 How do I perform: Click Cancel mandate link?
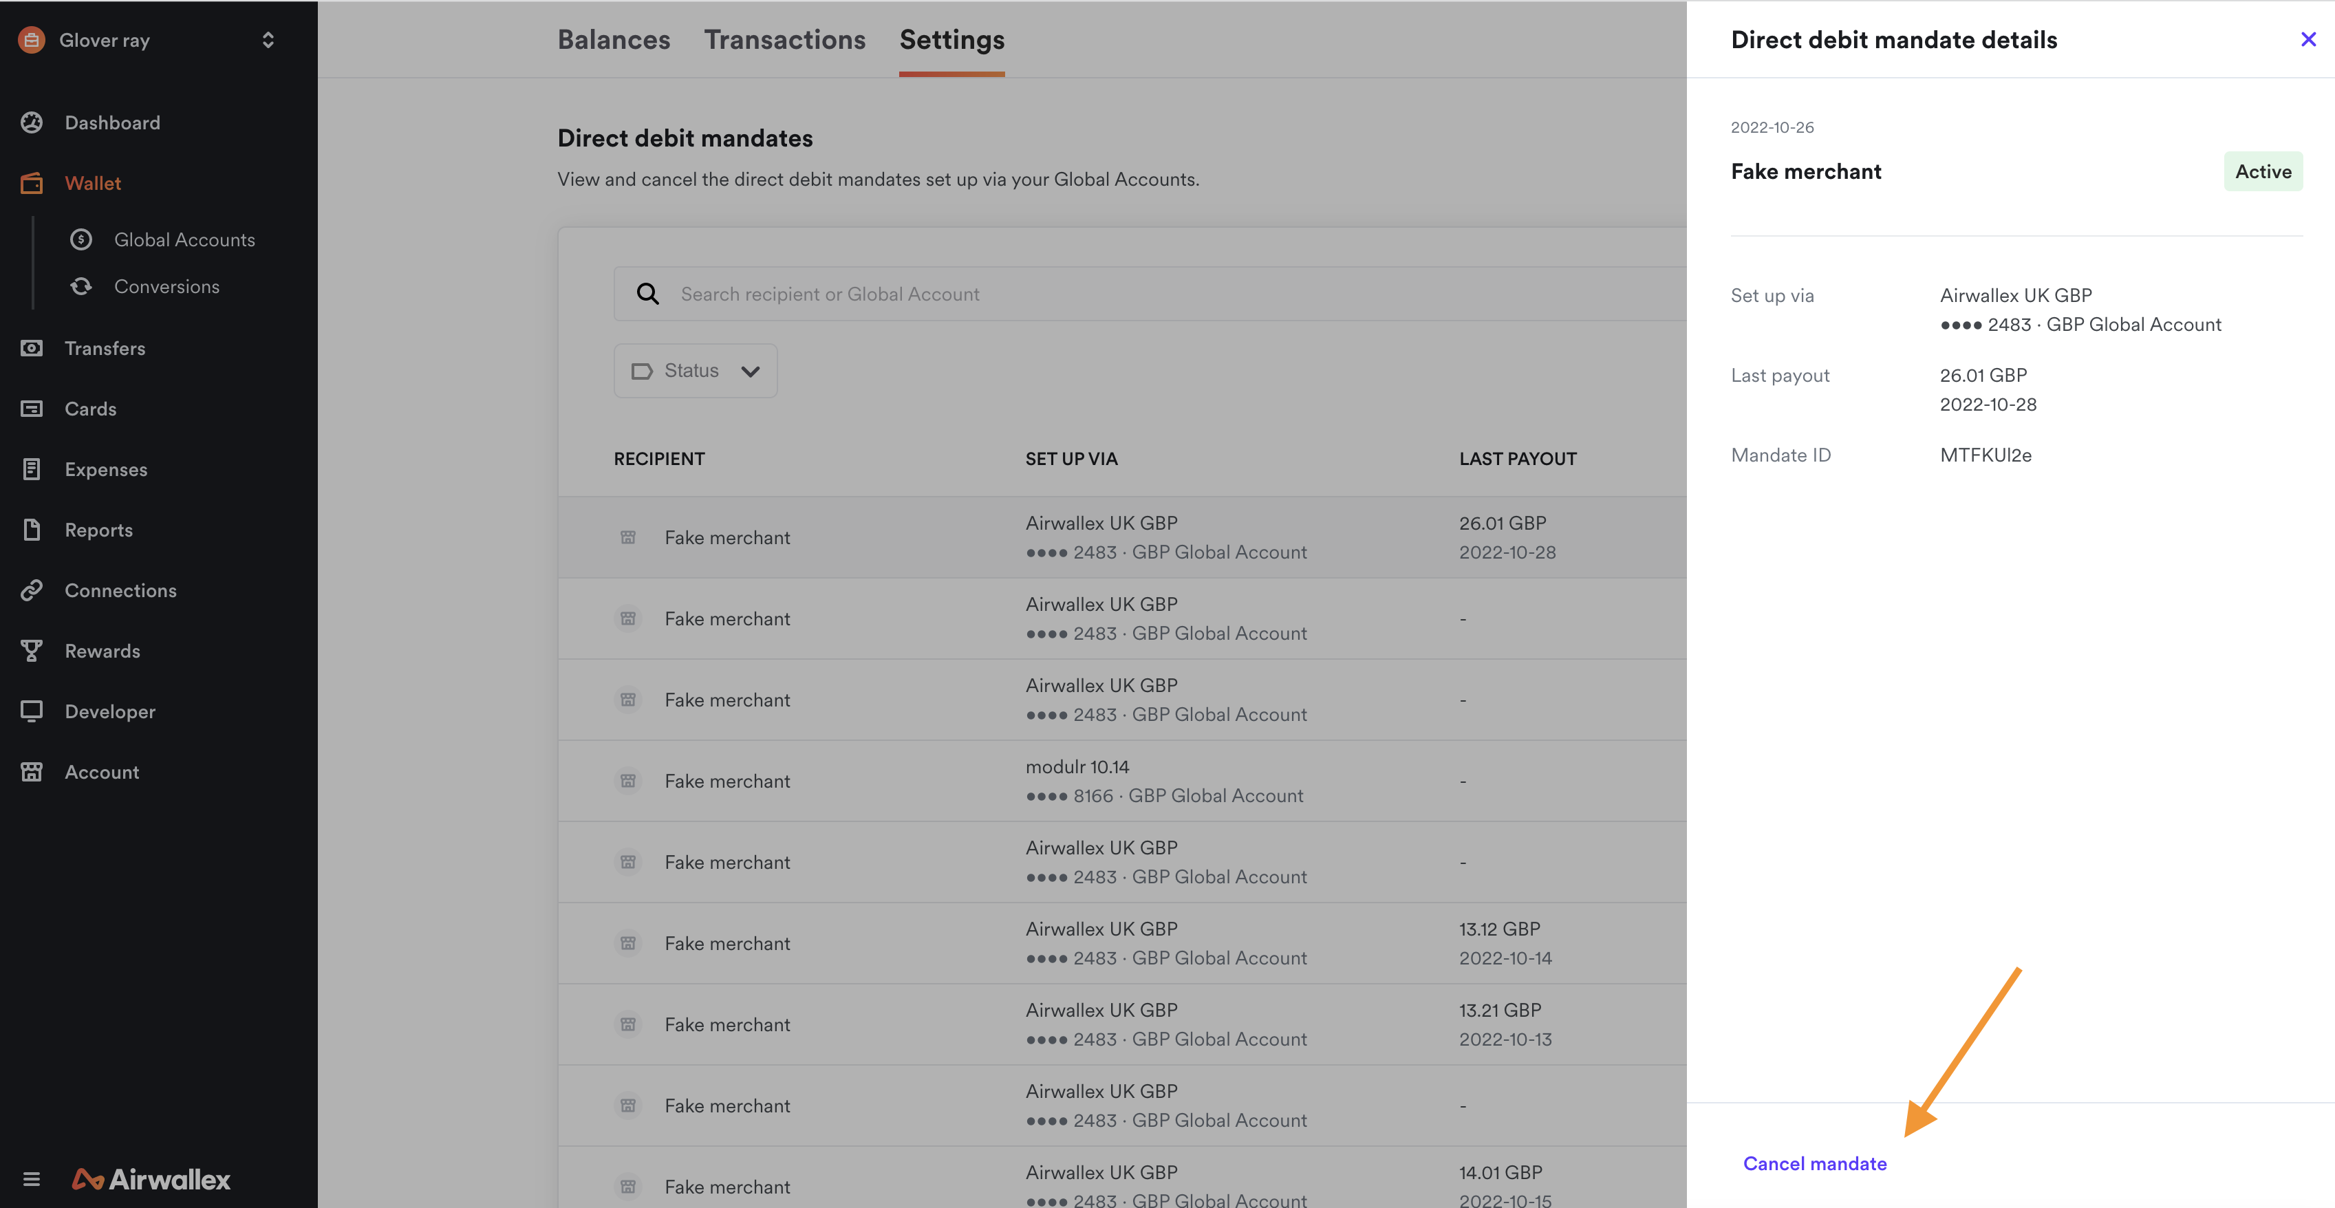[1814, 1163]
